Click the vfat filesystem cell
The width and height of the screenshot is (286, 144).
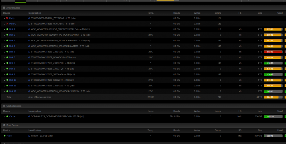240,136
